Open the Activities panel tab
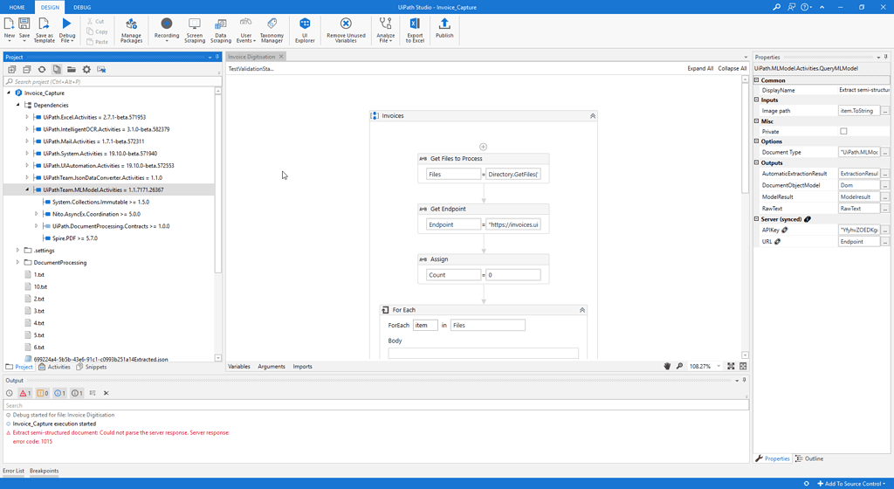Image resolution: width=894 pixels, height=489 pixels. coord(55,367)
